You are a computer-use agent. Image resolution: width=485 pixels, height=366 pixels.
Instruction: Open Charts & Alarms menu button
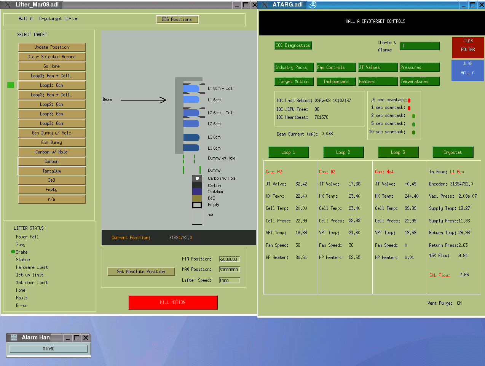[420, 46]
